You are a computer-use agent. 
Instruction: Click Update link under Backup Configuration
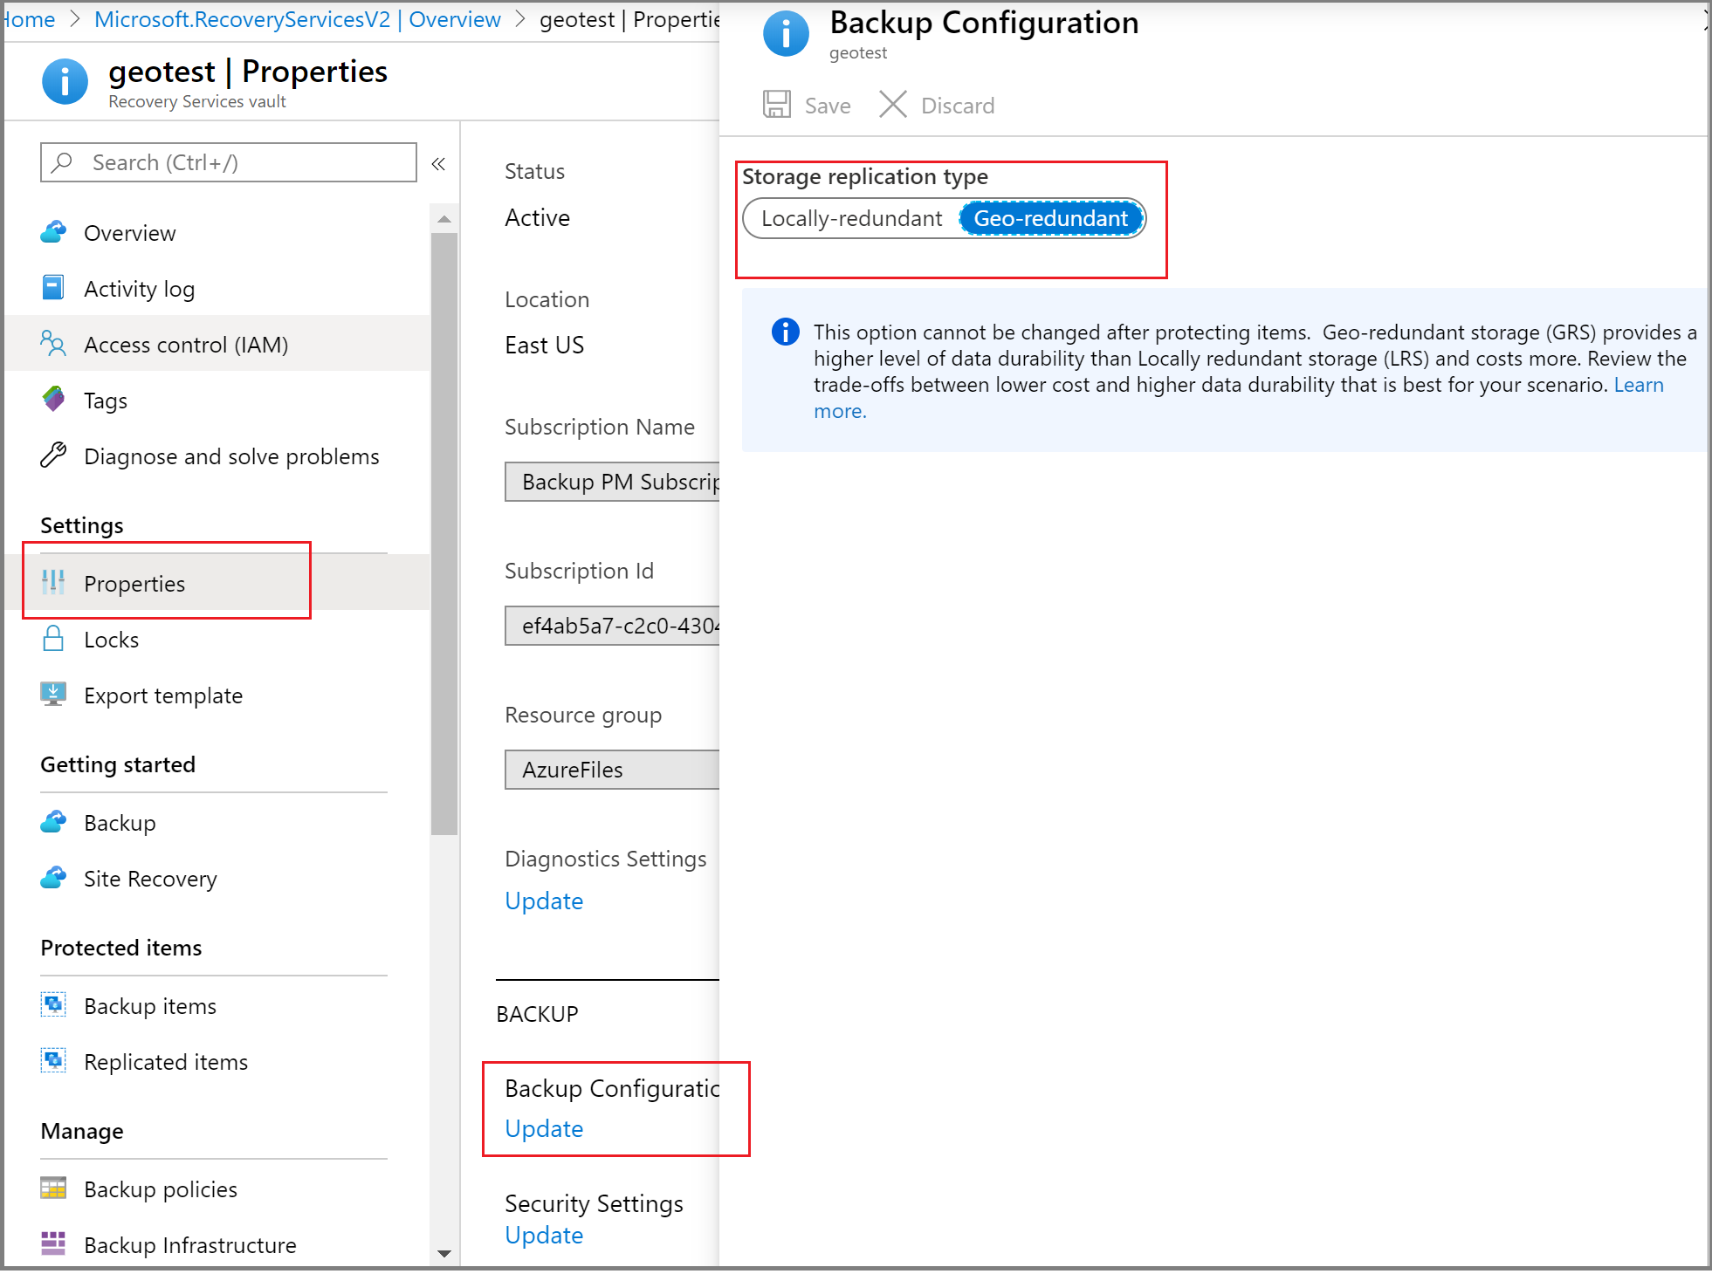click(x=545, y=1128)
